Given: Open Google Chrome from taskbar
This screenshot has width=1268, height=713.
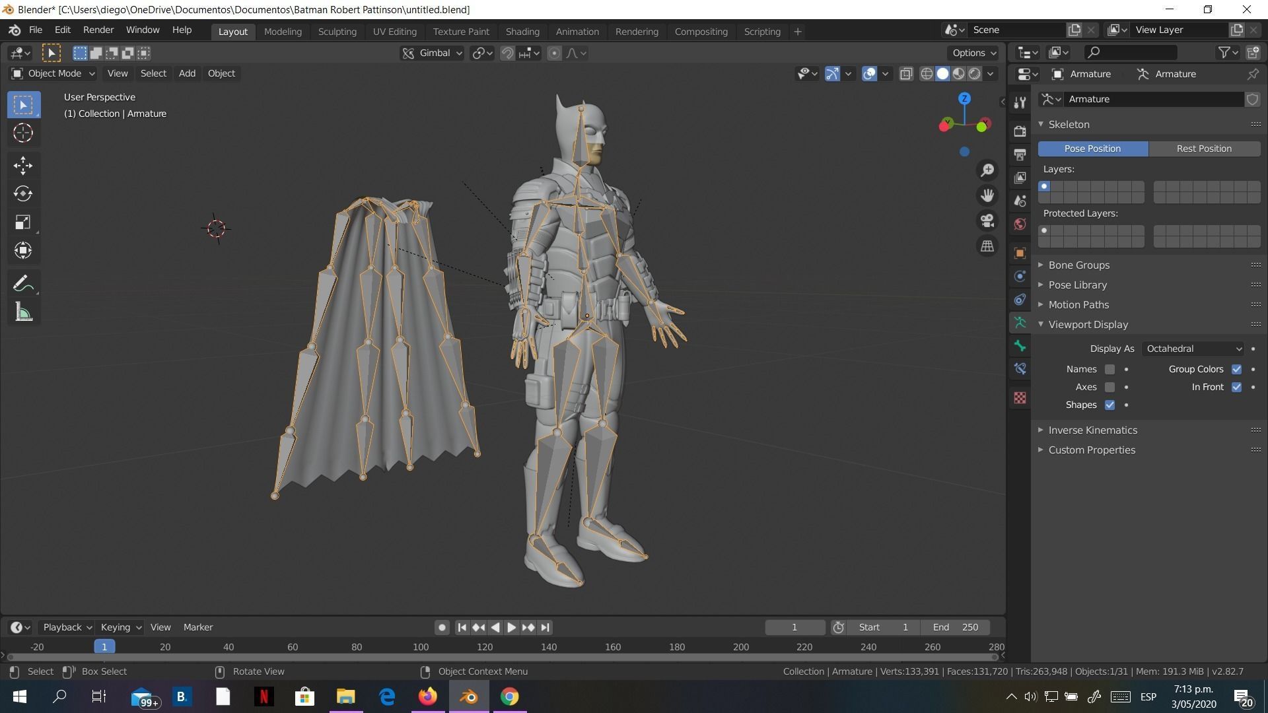Looking at the screenshot, I should click(x=509, y=696).
